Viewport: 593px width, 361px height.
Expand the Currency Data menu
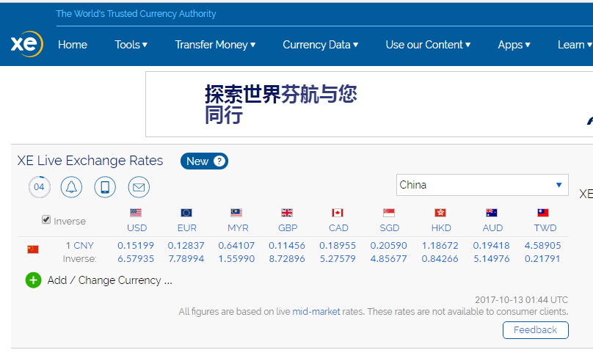pyautogui.click(x=320, y=45)
